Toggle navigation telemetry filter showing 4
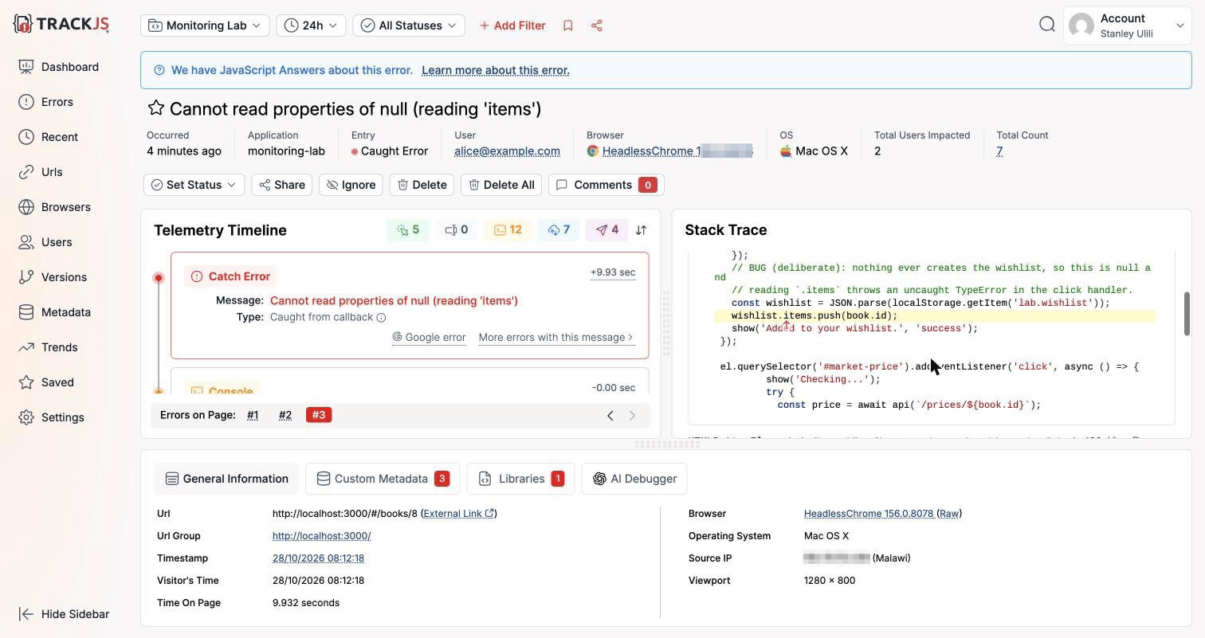 pos(607,230)
